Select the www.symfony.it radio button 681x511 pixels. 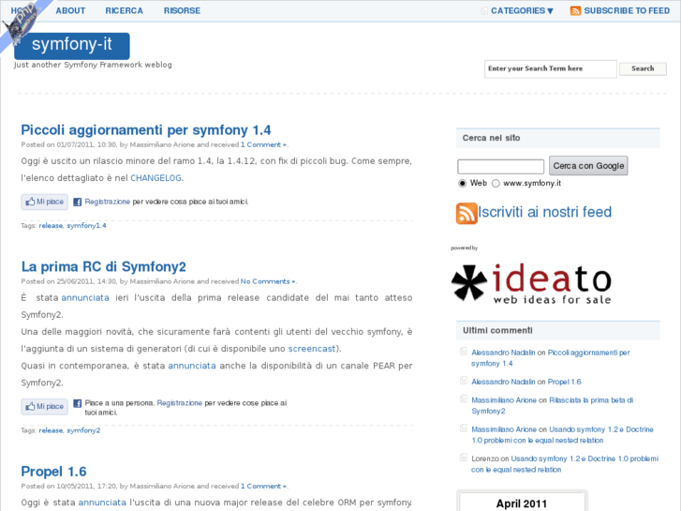tap(496, 184)
